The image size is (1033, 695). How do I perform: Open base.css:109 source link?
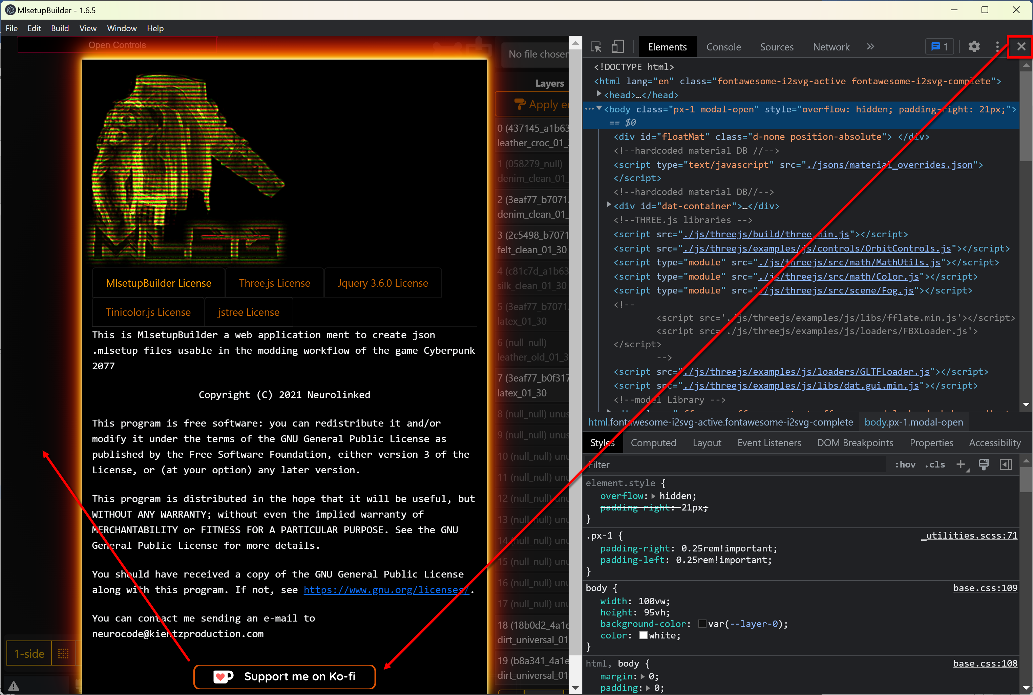[985, 588]
